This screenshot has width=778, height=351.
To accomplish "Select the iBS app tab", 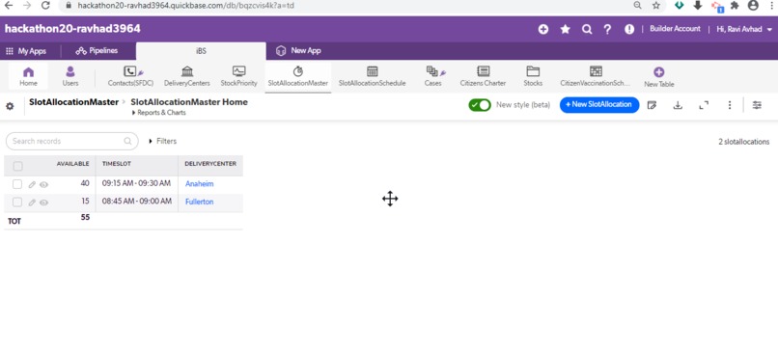I will (x=201, y=51).
